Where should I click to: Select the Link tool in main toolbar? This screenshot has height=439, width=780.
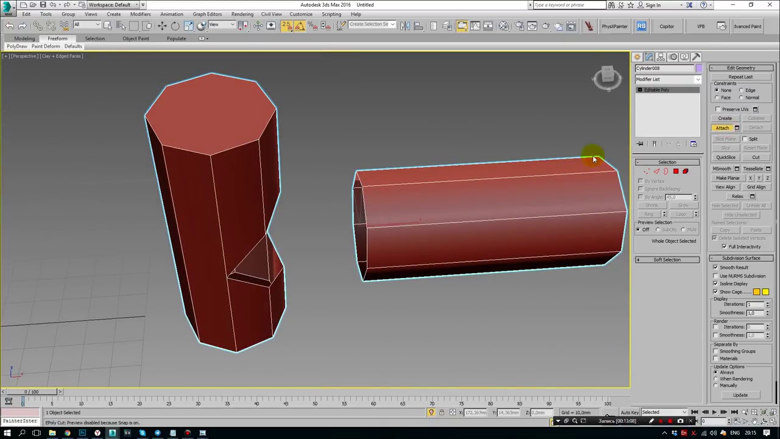click(38, 26)
